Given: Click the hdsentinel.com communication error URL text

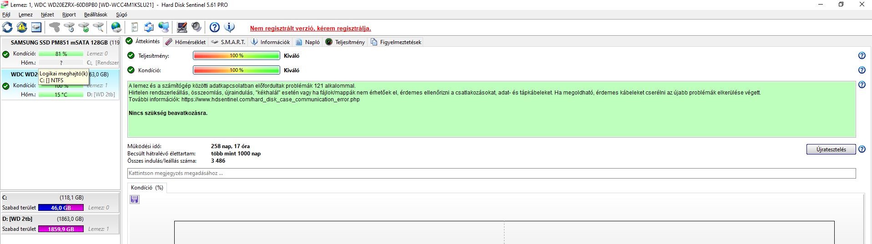Looking at the screenshot, I should point(270,100).
